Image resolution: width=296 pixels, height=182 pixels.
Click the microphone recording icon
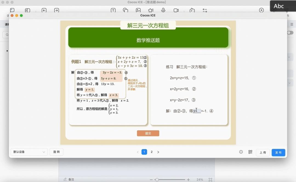pyautogui.click(x=163, y=10)
